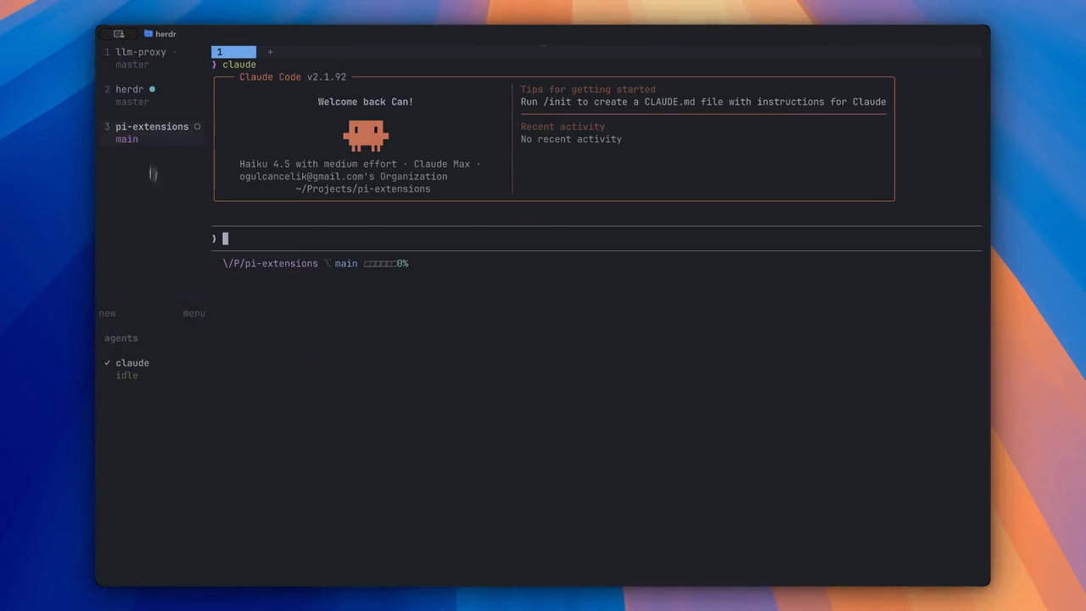1086x611 pixels.
Task: Click the main branch in status line
Action: (346, 264)
